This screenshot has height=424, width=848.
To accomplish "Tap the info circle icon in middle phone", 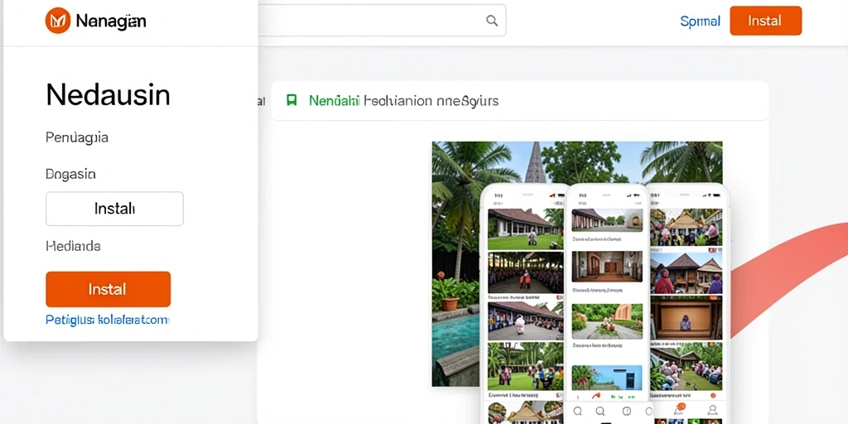I will click(627, 411).
